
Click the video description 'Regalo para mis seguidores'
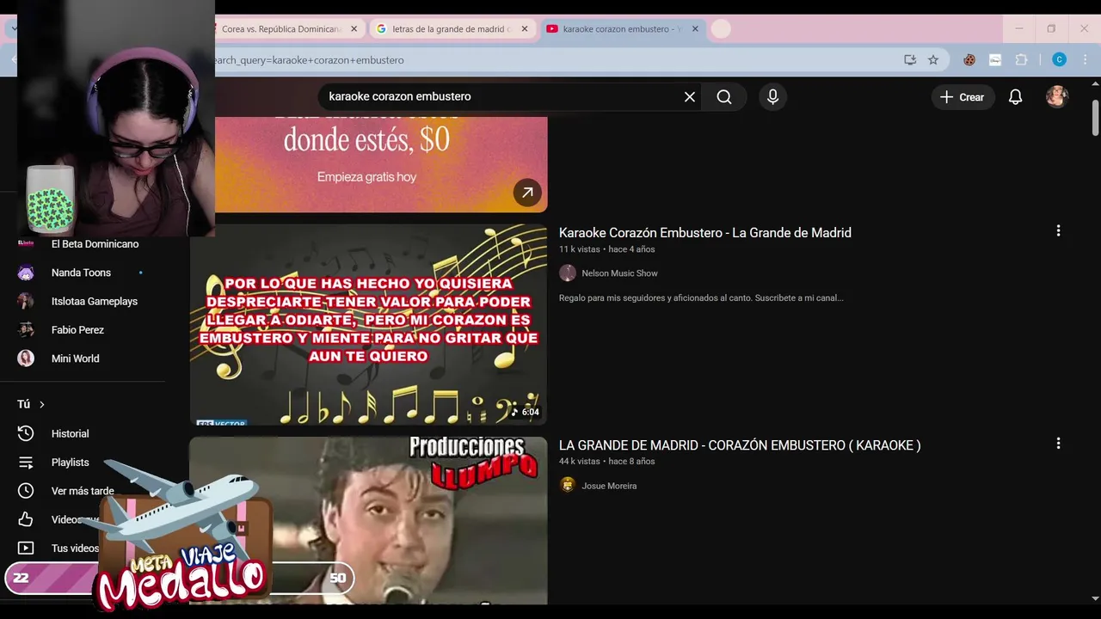[701, 298]
